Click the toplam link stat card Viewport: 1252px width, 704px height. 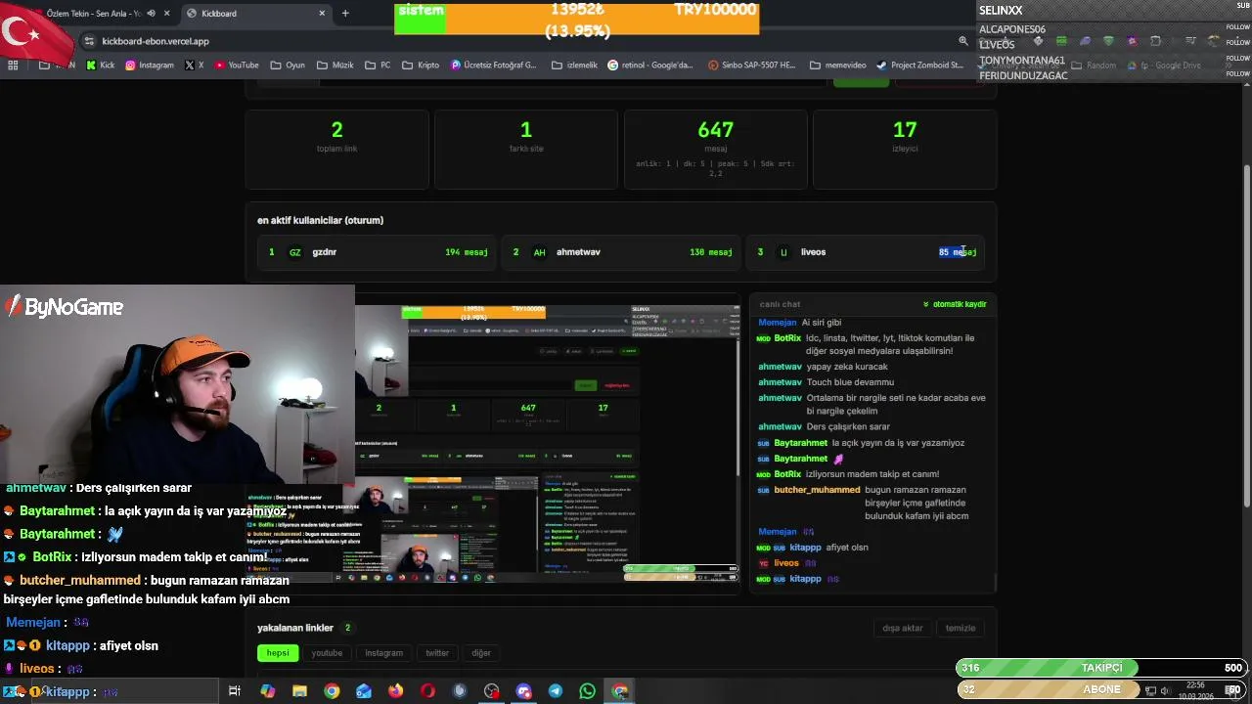click(336, 149)
